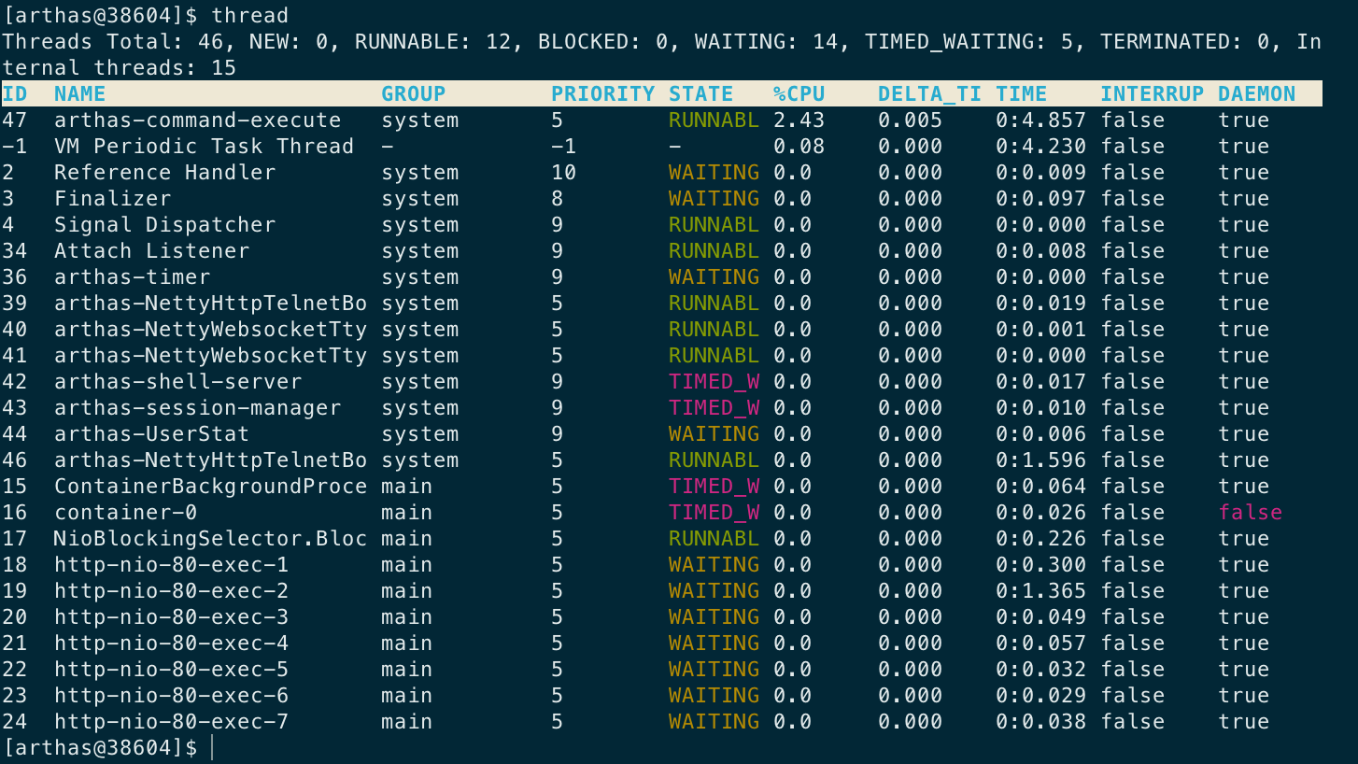
Task: Click the NAME column header
Action: click(80, 94)
